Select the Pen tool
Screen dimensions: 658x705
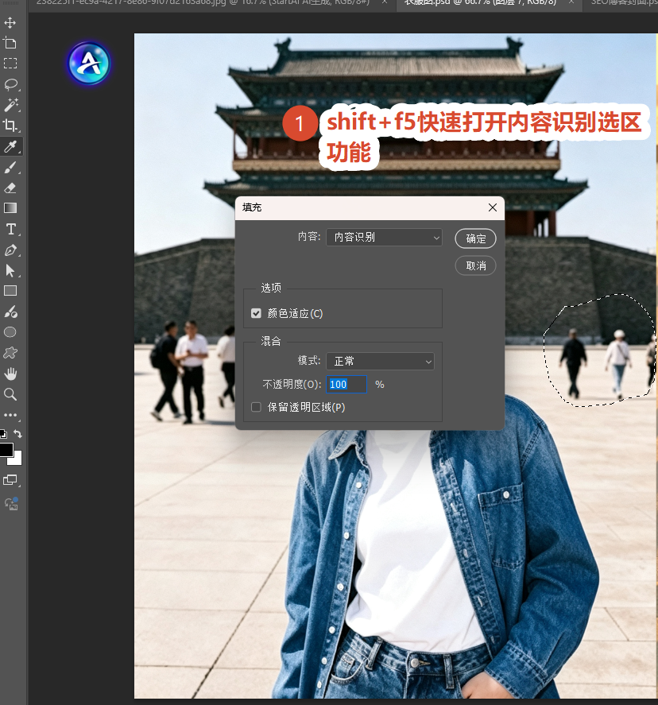pos(10,250)
